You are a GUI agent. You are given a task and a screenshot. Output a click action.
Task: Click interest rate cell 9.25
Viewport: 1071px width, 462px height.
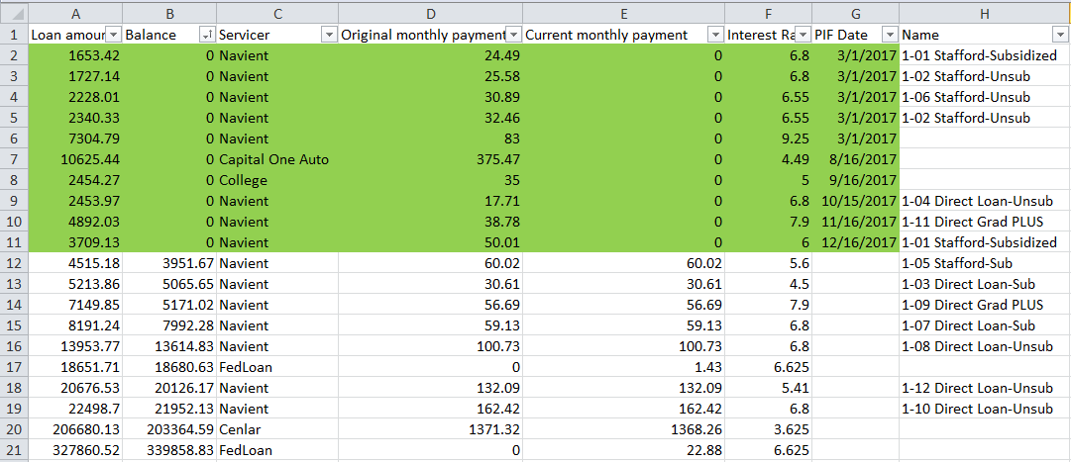pyautogui.click(x=769, y=139)
